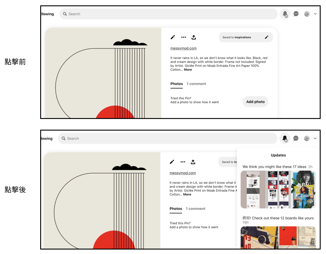Click the active notifications bell in 點擊後 screenshot
326x254 pixels.
click(x=285, y=138)
